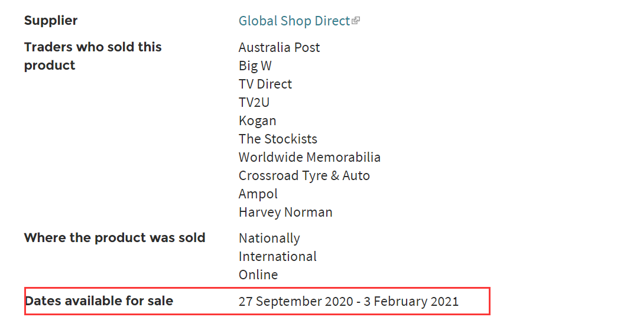Viewport: 630px width, 320px height.
Task: Click Worldwide Memorabilia trader entry
Action: pyautogui.click(x=309, y=158)
